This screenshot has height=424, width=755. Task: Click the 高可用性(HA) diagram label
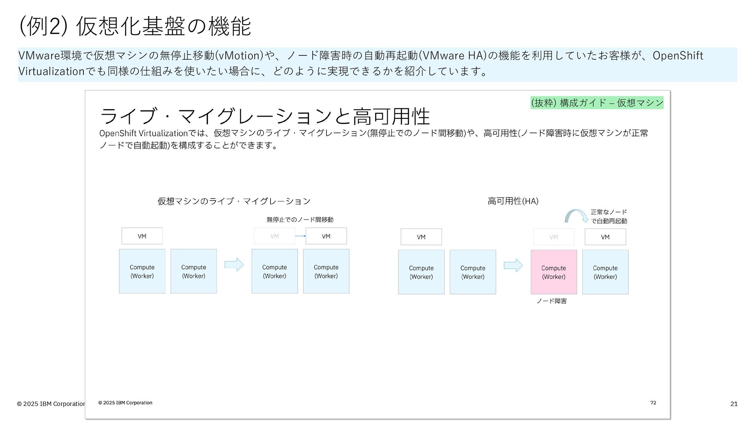click(x=513, y=201)
